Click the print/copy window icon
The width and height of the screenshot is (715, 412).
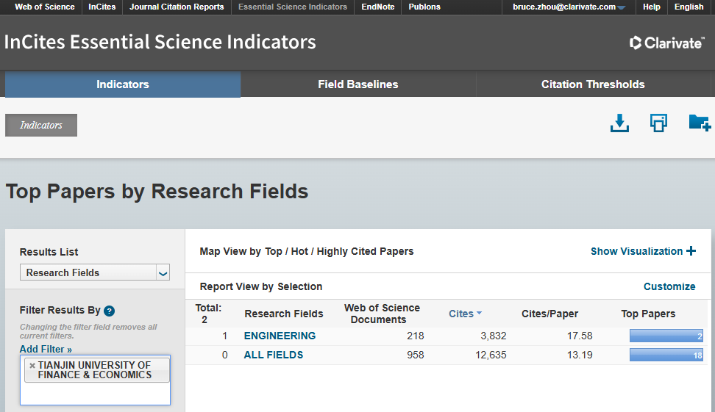click(658, 123)
